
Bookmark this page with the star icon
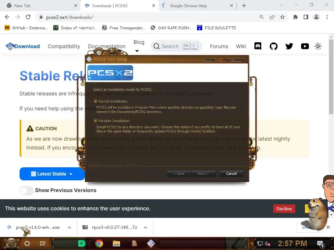pyautogui.click(x=282, y=17)
